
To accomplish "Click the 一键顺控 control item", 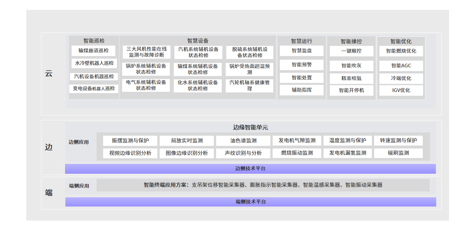I will [x=351, y=51].
